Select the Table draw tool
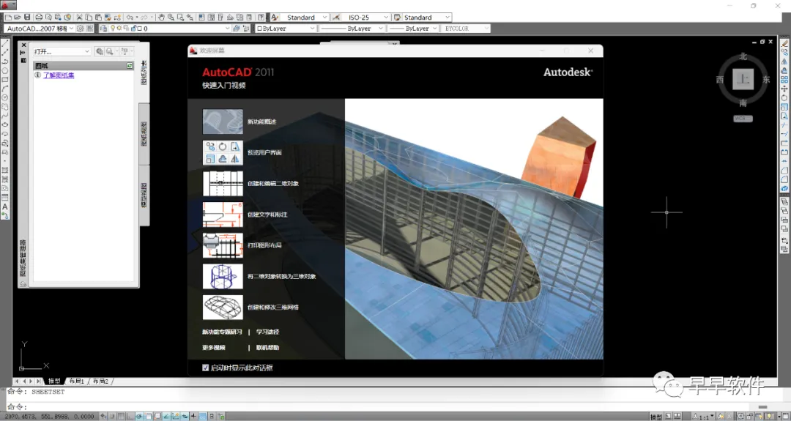 pos(5,197)
